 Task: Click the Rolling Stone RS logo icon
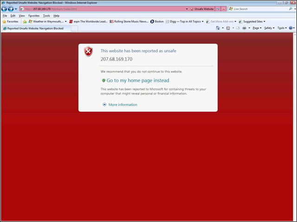coord(111,22)
